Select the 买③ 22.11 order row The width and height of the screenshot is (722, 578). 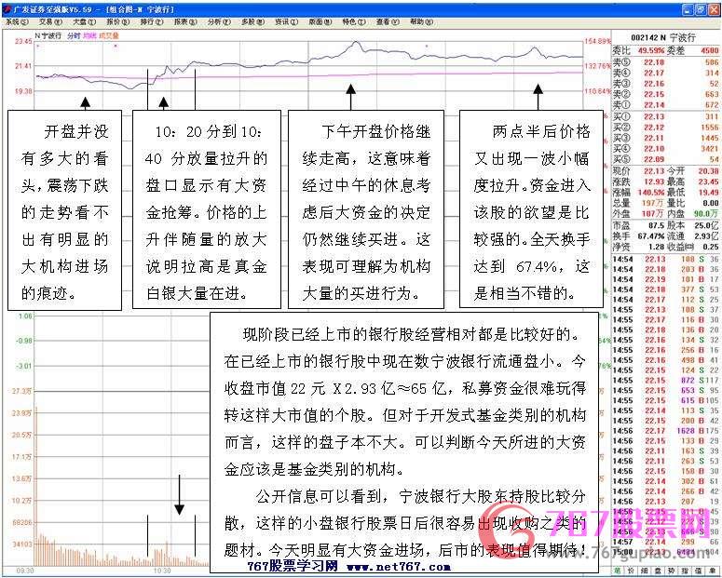[x=665, y=138]
